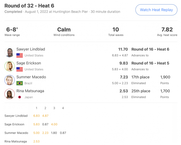Open the Round of 16 - Heat 5 link

point(150,63)
